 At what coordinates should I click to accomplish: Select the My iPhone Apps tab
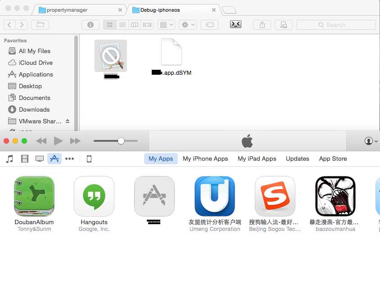click(x=205, y=159)
